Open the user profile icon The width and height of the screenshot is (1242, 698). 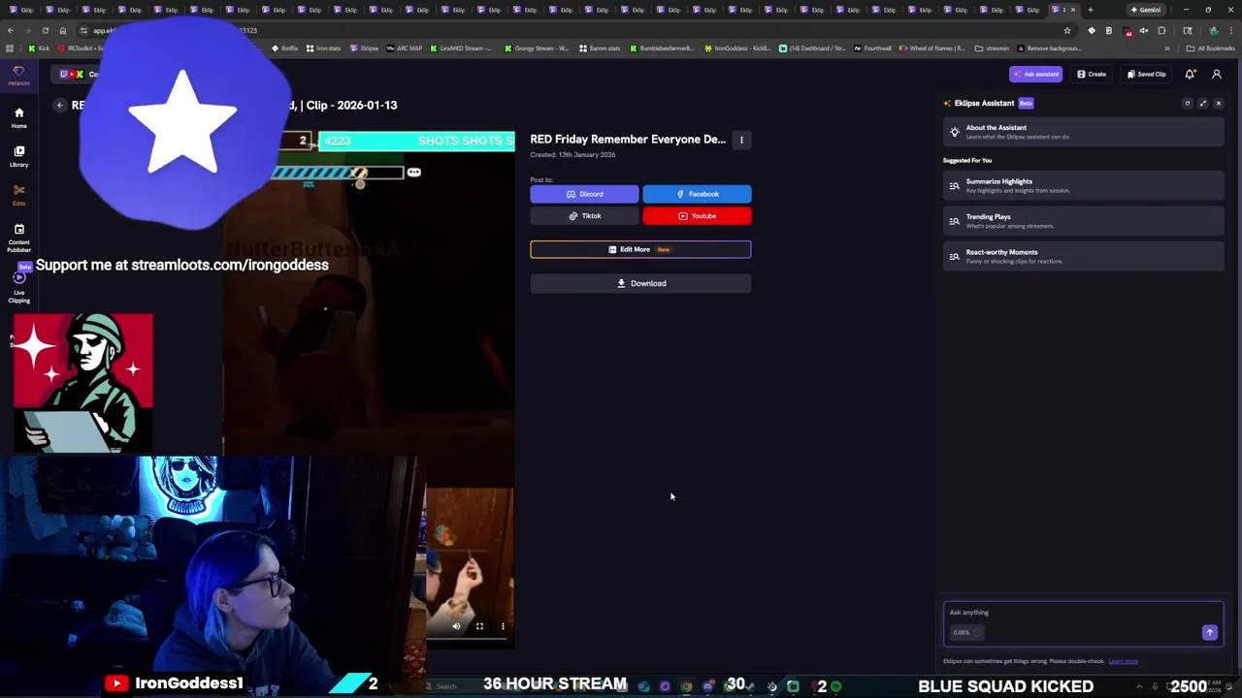click(1217, 74)
